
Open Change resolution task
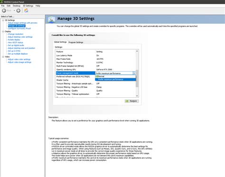pyautogui.click(x=16, y=34)
